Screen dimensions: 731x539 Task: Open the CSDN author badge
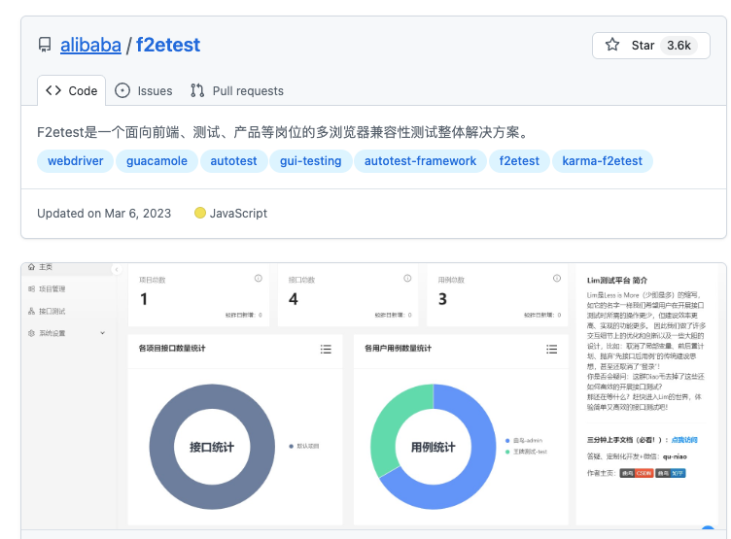[x=637, y=473]
